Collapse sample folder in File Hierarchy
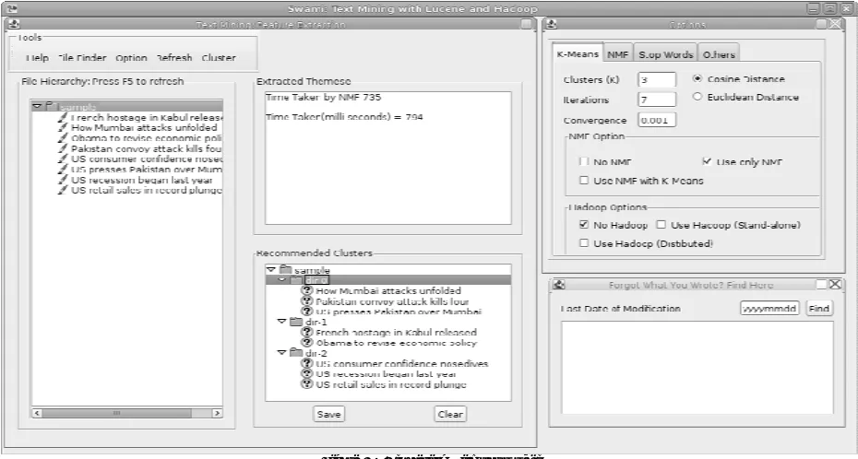Screen dimensions: 858x459 37,106
